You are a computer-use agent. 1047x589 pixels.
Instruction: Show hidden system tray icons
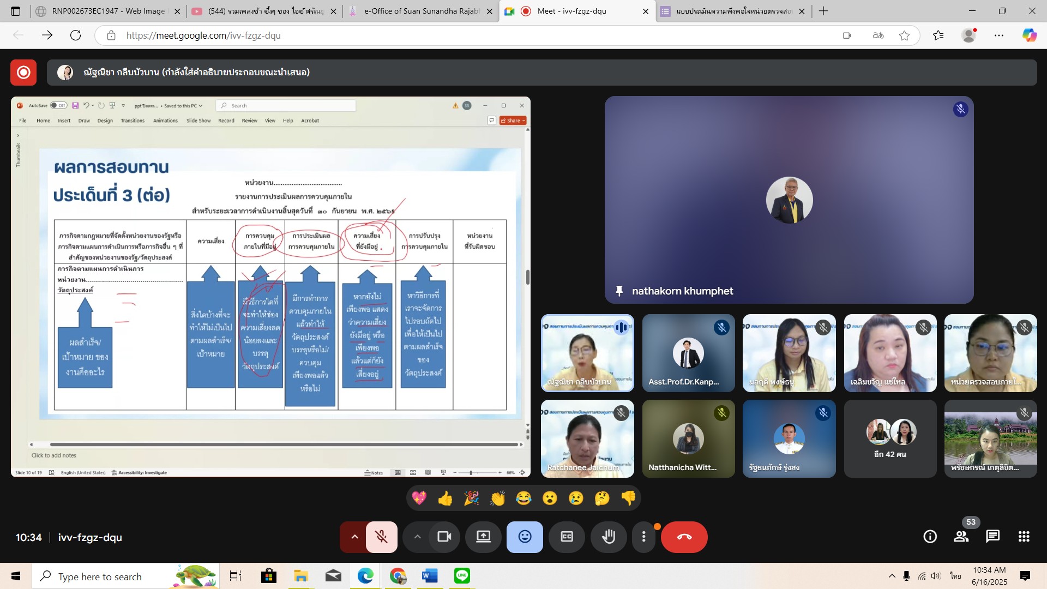pos(892,576)
